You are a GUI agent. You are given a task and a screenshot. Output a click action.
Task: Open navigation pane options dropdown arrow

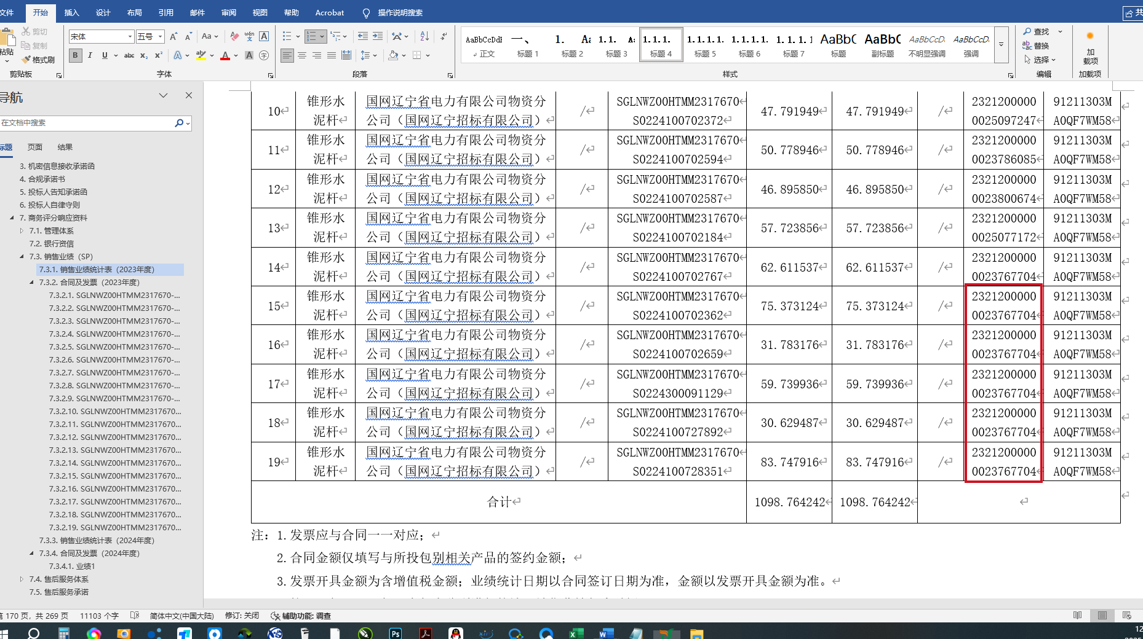click(163, 96)
